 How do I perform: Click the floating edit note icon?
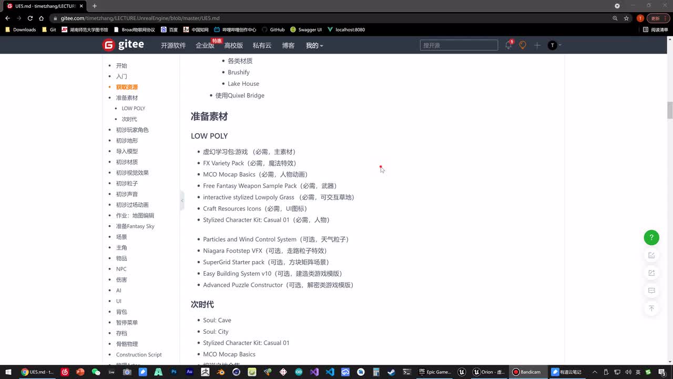[651, 255]
